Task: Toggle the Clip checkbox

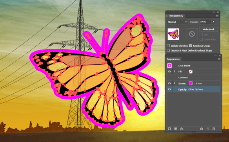Action: click(201, 35)
